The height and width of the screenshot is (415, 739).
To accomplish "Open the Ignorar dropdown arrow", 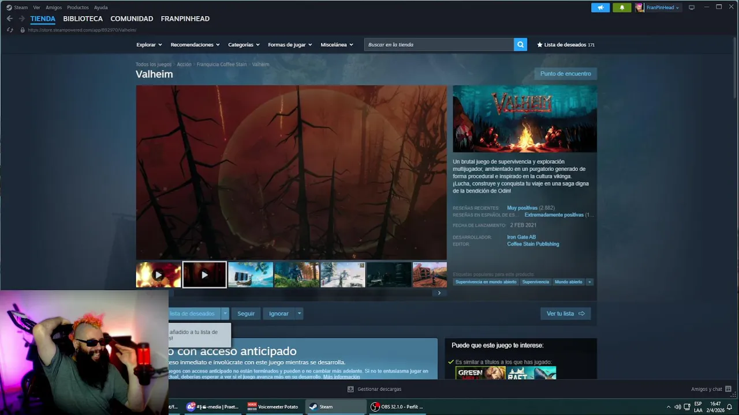I will click(x=299, y=314).
